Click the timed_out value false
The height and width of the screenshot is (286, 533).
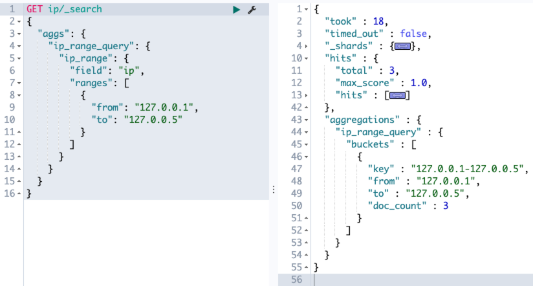pos(413,34)
